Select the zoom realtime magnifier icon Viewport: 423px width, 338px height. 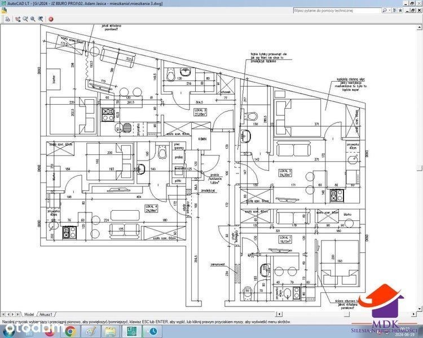coord(25,19)
